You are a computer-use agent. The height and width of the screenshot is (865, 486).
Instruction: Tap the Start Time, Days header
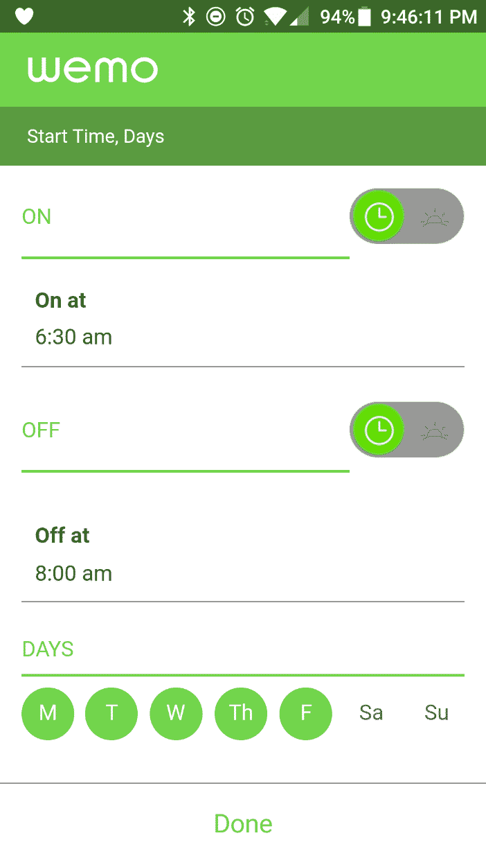coord(96,137)
